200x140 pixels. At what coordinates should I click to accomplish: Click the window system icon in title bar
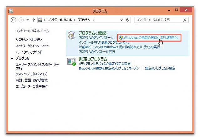(x=11, y=11)
